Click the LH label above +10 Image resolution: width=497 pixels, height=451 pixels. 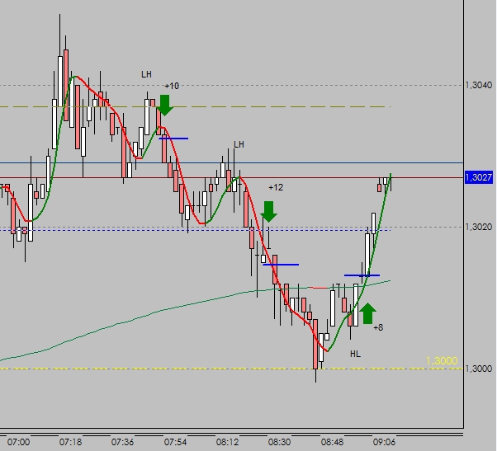[x=146, y=74]
